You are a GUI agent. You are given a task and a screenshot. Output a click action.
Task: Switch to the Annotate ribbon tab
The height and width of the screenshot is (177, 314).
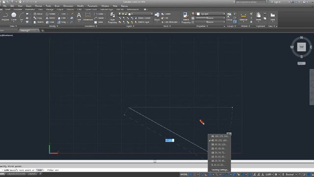[18, 9]
